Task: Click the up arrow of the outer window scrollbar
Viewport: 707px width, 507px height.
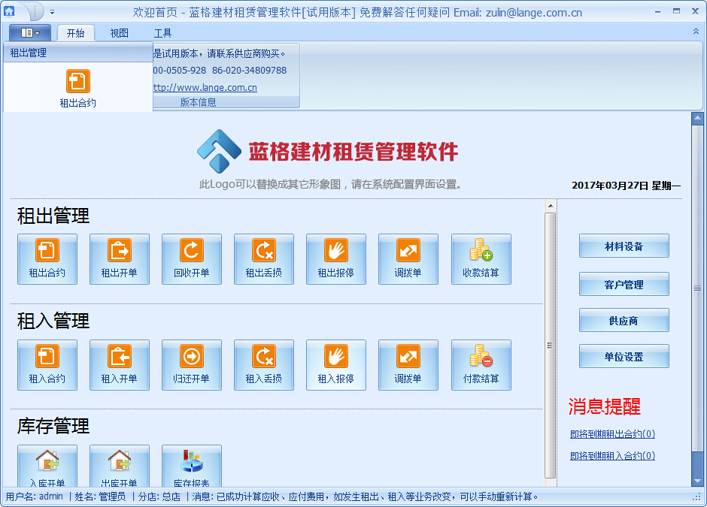Action: click(x=697, y=119)
